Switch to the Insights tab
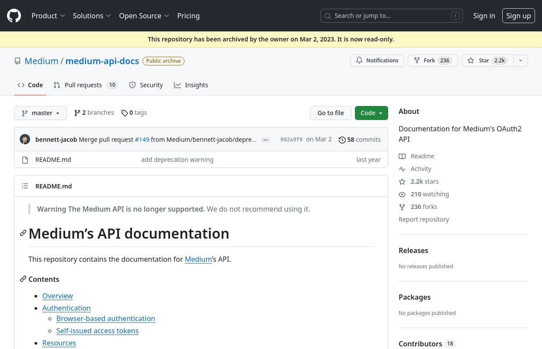The width and height of the screenshot is (542, 349). pos(191,85)
